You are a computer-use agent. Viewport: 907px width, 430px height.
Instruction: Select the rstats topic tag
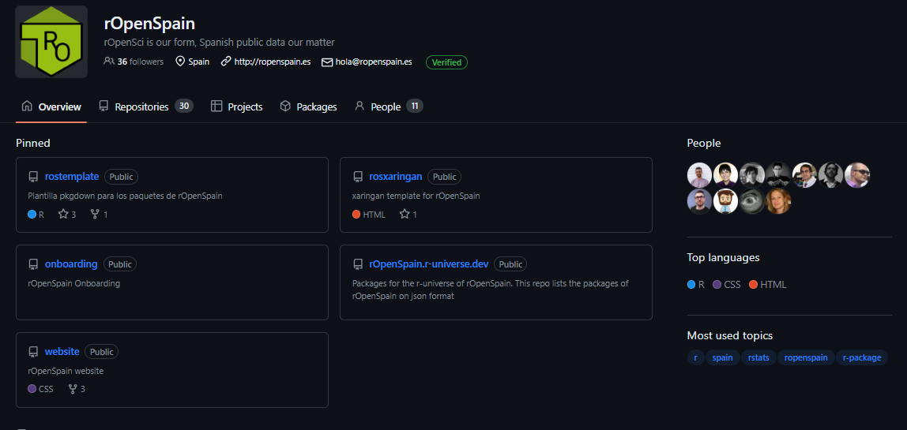[758, 357]
